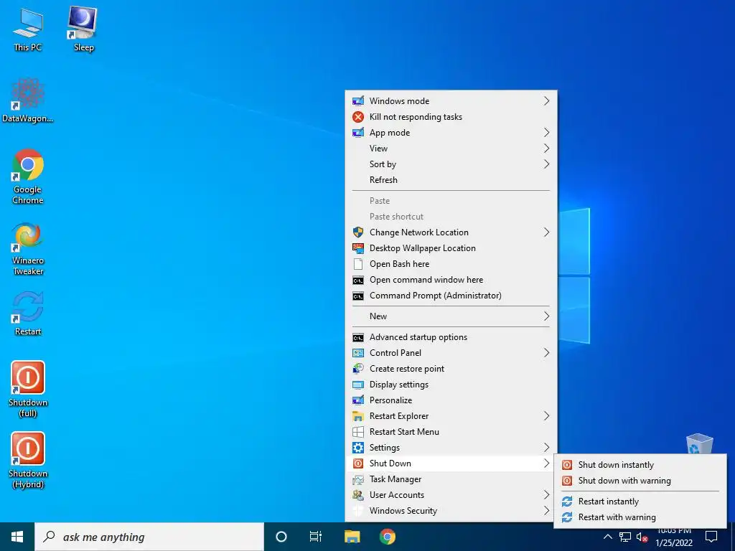Open Change Network Location submenu

451,232
